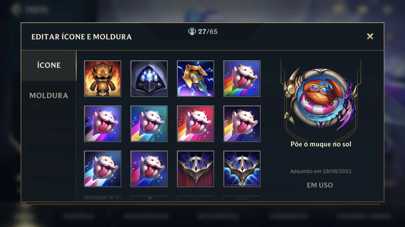Image resolution: width=405 pixels, height=227 pixels.
Task: Pick the third-row first poro icon
Action: pos(103,169)
